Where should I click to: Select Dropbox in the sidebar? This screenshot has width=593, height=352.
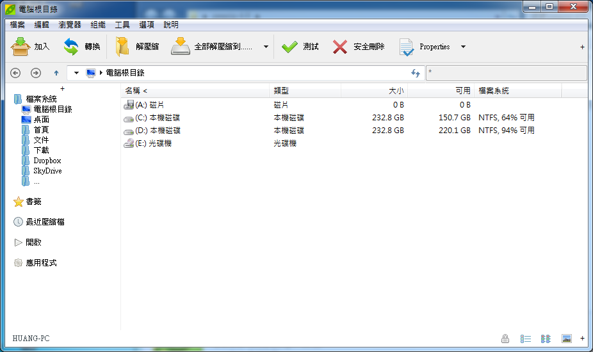47,160
